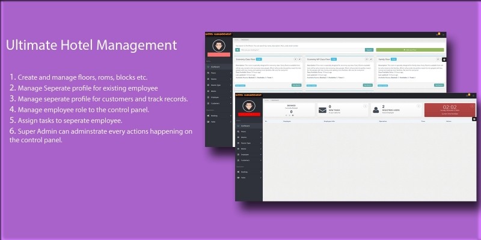Click See Rooms on the Economy Class Floor card

[x=296, y=85]
